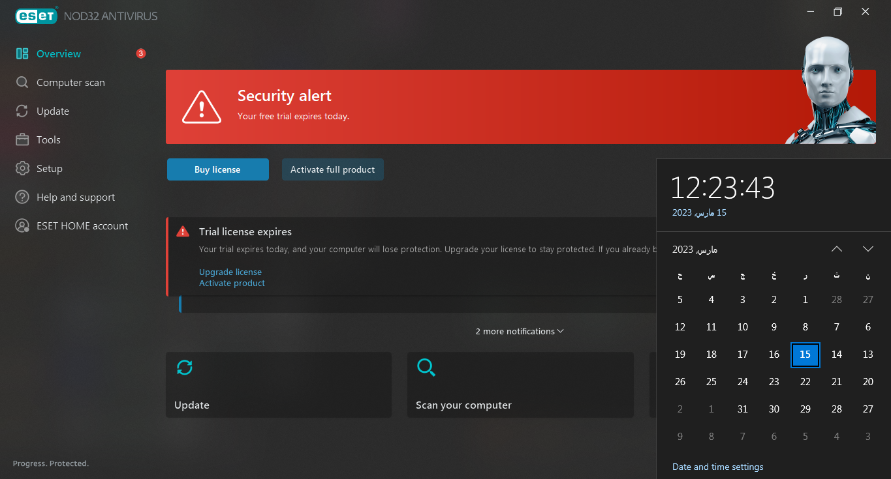Expand 2 more notifications
Screen dimensions: 891x479
point(520,331)
